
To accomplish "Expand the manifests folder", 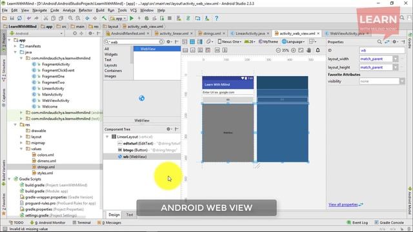I will point(15,46).
